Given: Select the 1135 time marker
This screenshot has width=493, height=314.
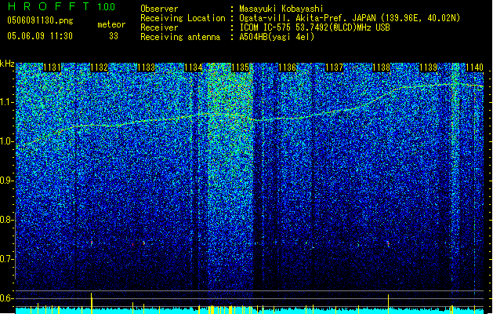Looking at the screenshot, I should click(240, 68).
